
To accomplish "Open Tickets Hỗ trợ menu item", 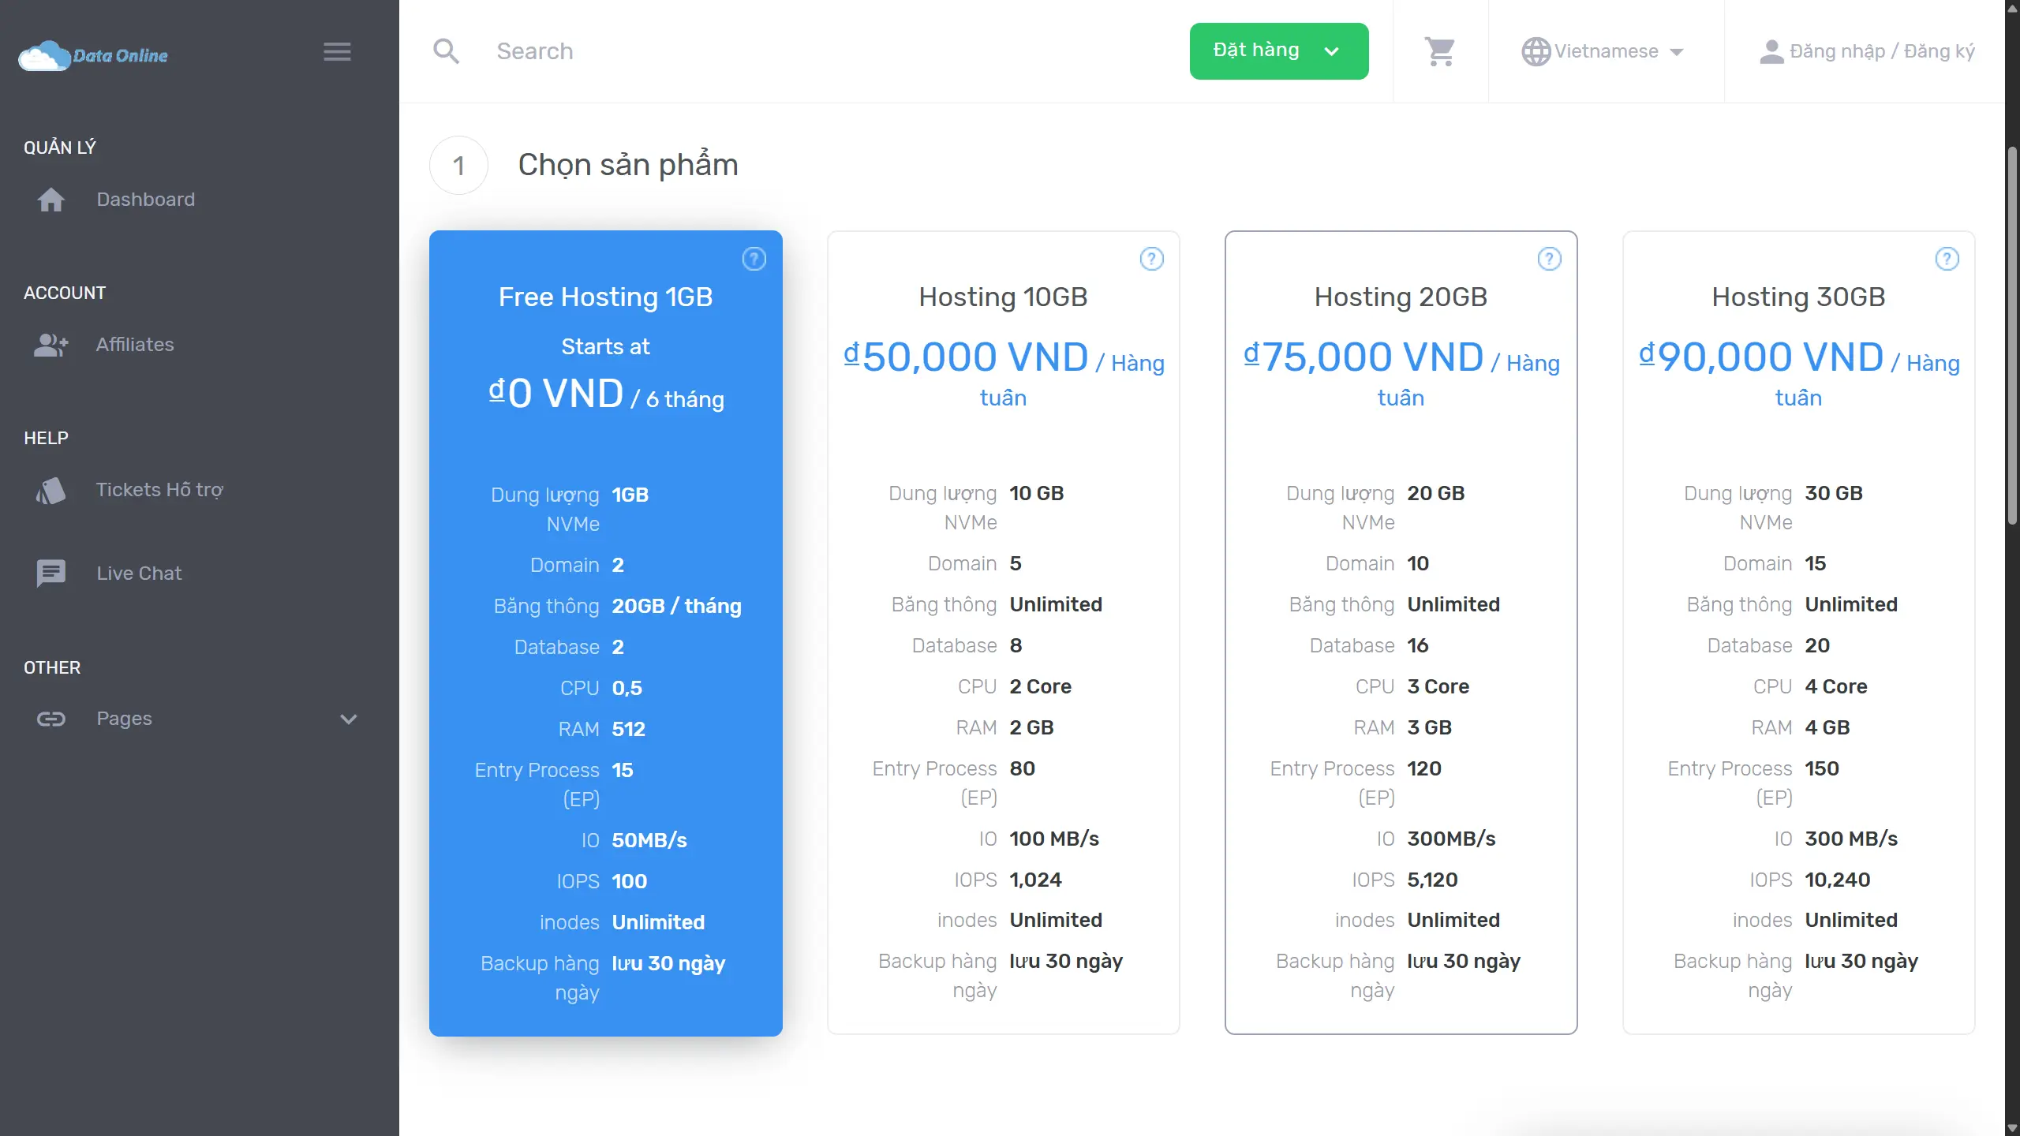I will [159, 490].
